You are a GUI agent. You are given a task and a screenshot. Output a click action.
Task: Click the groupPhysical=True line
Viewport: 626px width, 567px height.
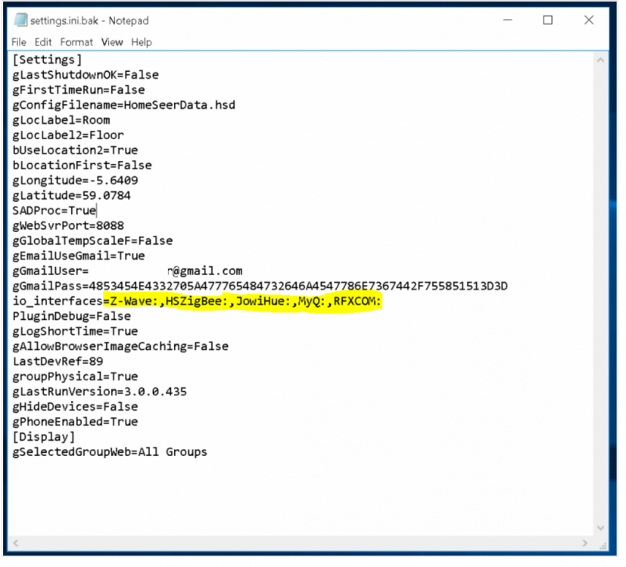coord(75,376)
